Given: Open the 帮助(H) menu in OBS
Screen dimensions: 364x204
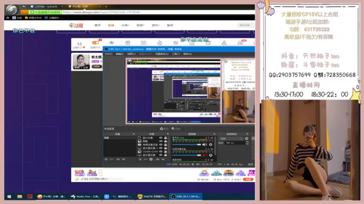Looking at the screenshot, I should click(x=187, y=54).
